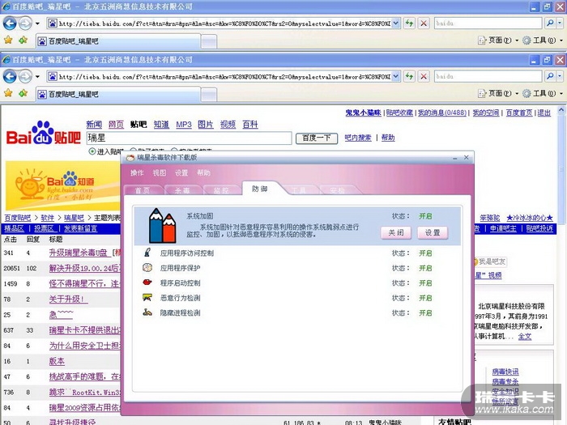Click Back arrow in rear browser window
The width and height of the screenshot is (567, 425).
(x=10, y=23)
